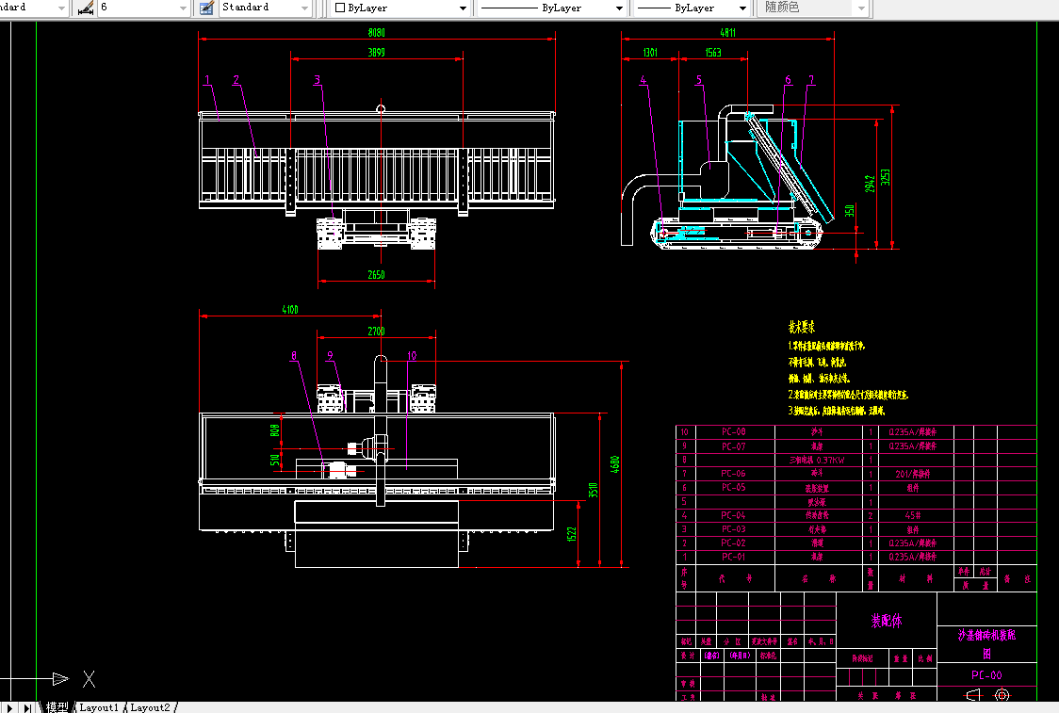Select the PC-00 drawing number
This screenshot has width=1059, height=713.
[986, 675]
